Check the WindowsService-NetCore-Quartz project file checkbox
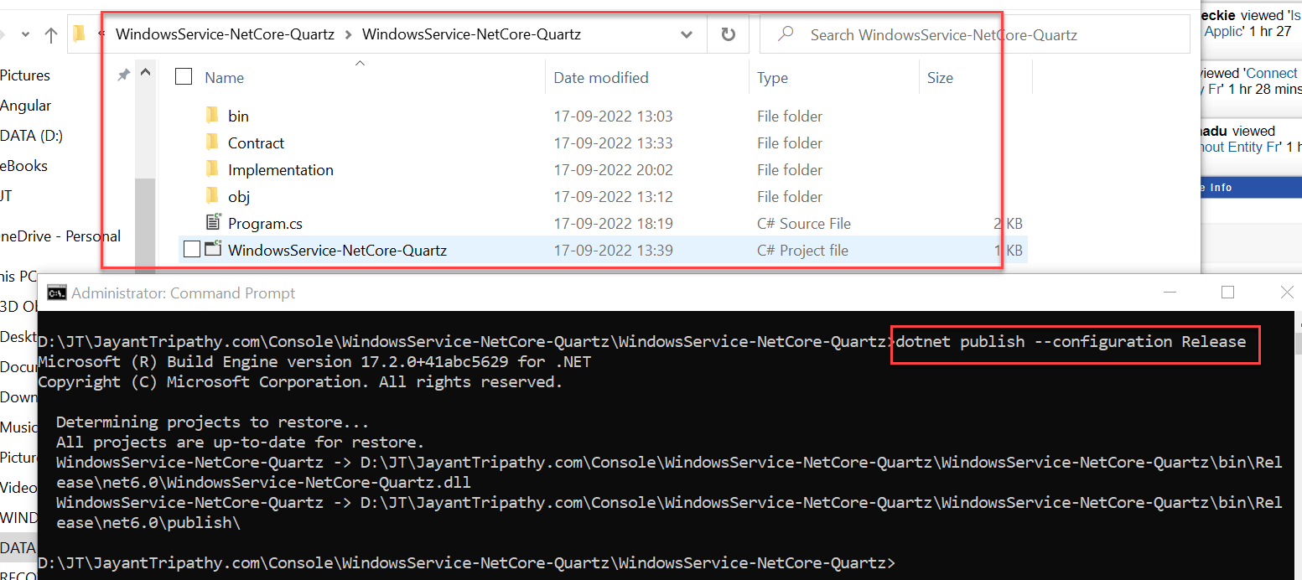1302x580 pixels. (194, 249)
